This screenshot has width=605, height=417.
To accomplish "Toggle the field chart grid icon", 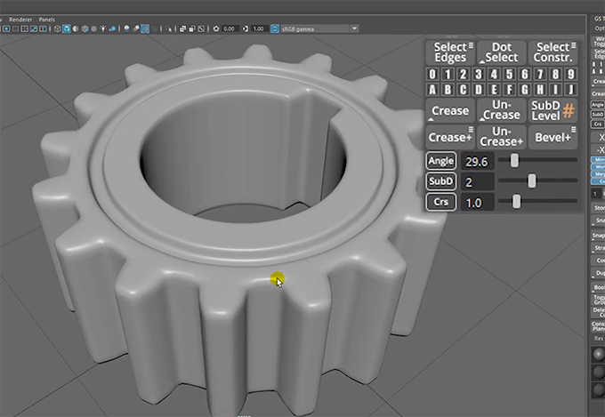I will click(25, 29).
